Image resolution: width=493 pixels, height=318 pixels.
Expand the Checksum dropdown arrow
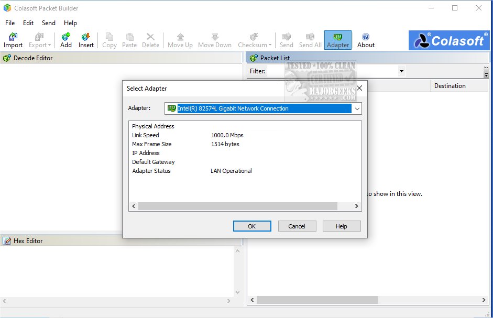[x=270, y=45]
